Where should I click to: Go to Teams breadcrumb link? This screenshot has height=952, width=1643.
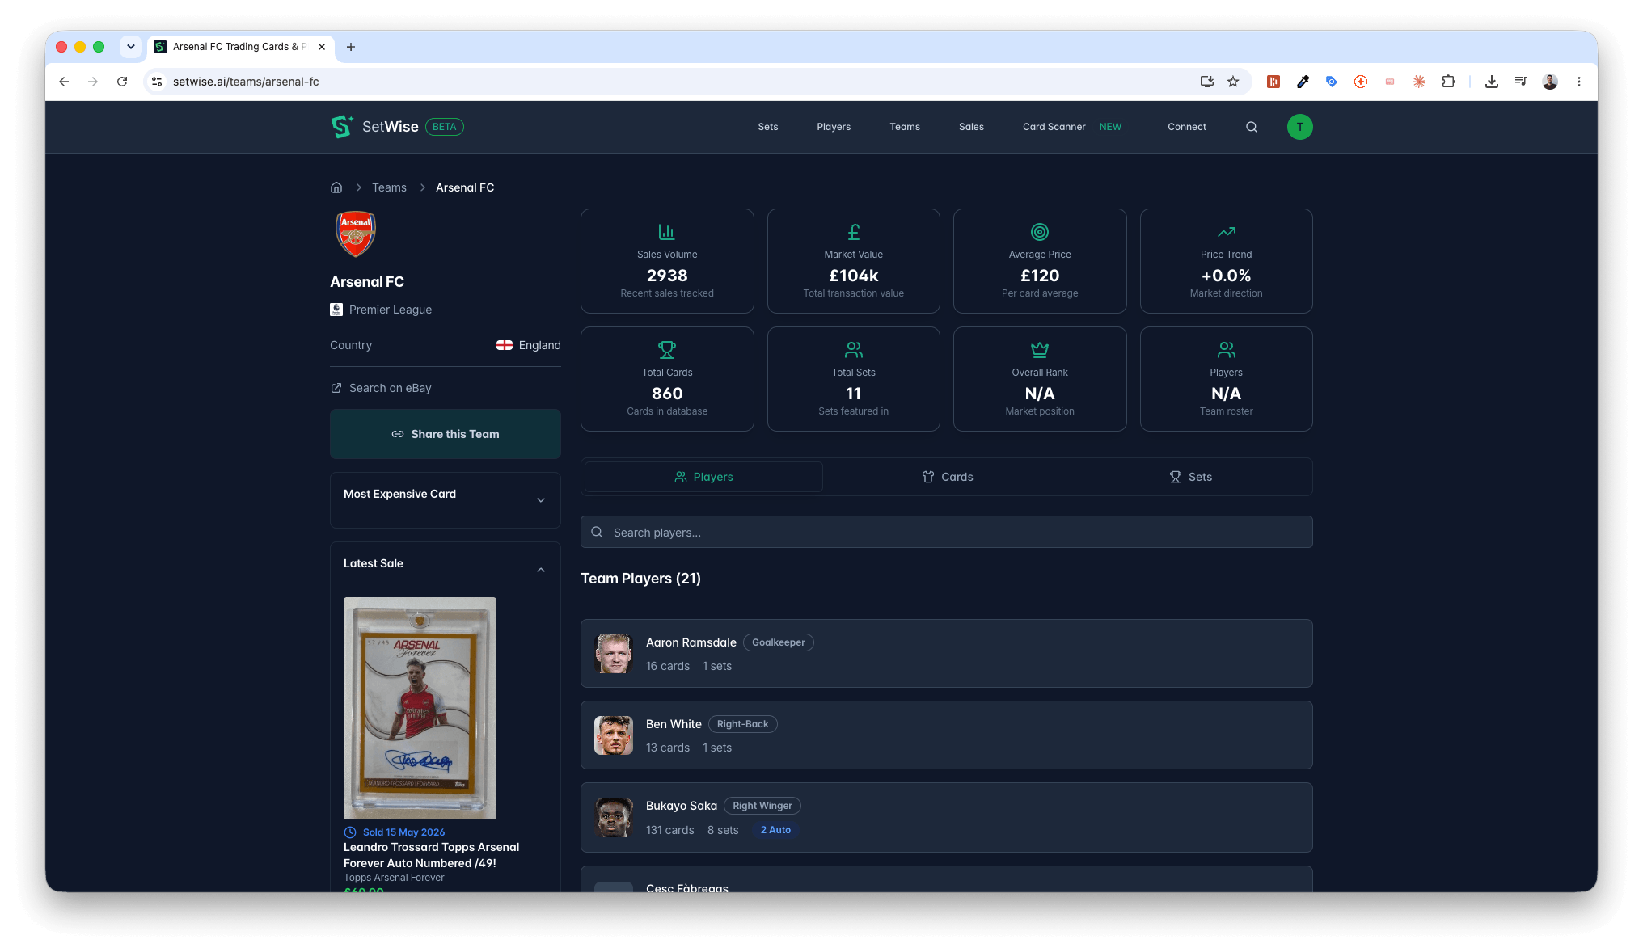click(x=389, y=187)
